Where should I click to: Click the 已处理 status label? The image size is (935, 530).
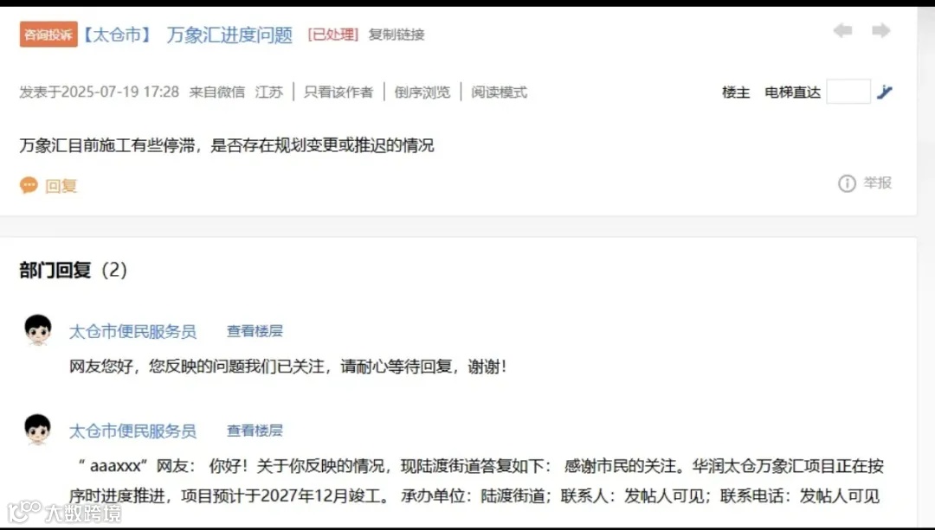pos(332,35)
